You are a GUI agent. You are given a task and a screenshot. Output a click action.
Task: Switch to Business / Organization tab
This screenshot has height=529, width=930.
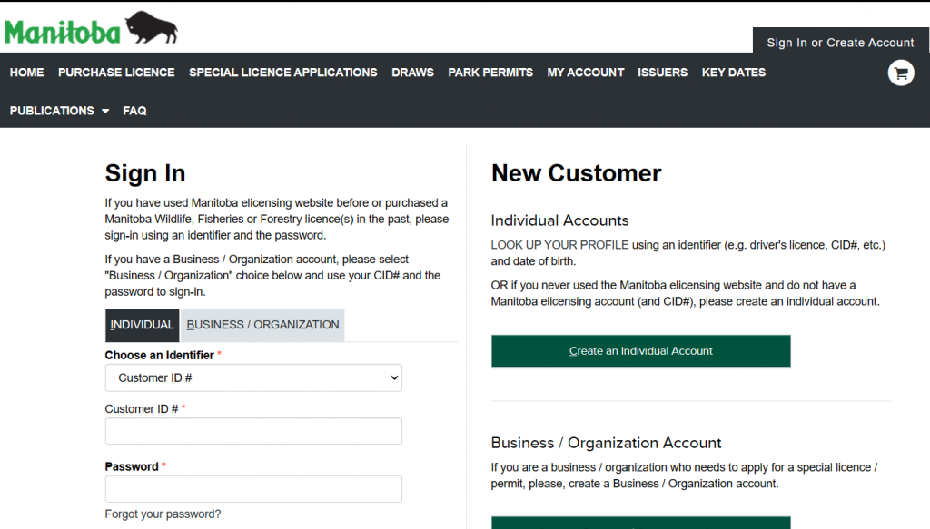(262, 325)
